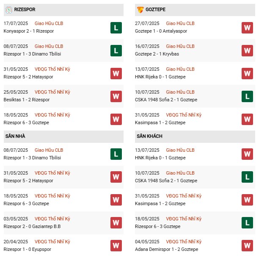Click Giao Hữu CLB link dated 17/07/2025
Viewport: 256px width, 256px height.
pos(49,23)
